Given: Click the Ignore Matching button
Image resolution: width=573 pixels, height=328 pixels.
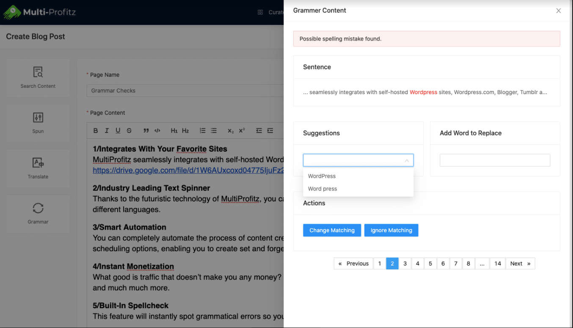Looking at the screenshot, I should pyautogui.click(x=391, y=230).
